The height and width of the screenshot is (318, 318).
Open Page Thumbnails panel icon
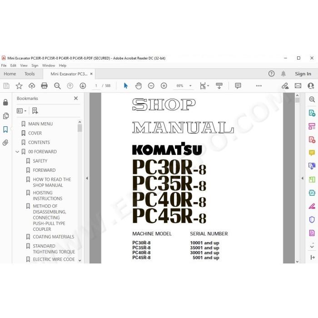tap(6, 116)
